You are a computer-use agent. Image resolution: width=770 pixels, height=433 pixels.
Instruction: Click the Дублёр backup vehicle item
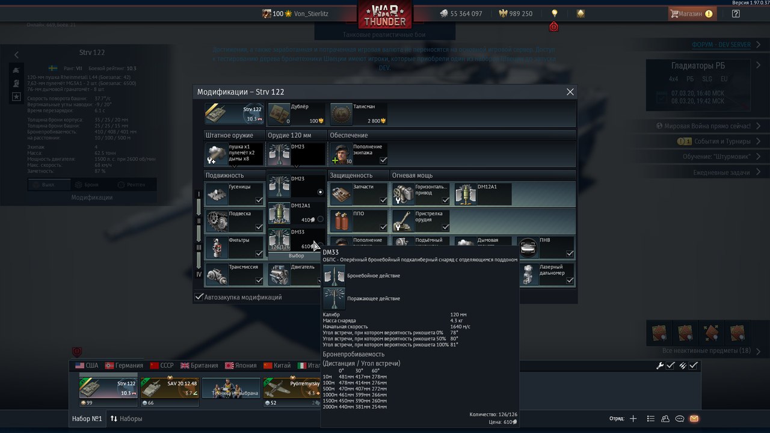pos(297,114)
